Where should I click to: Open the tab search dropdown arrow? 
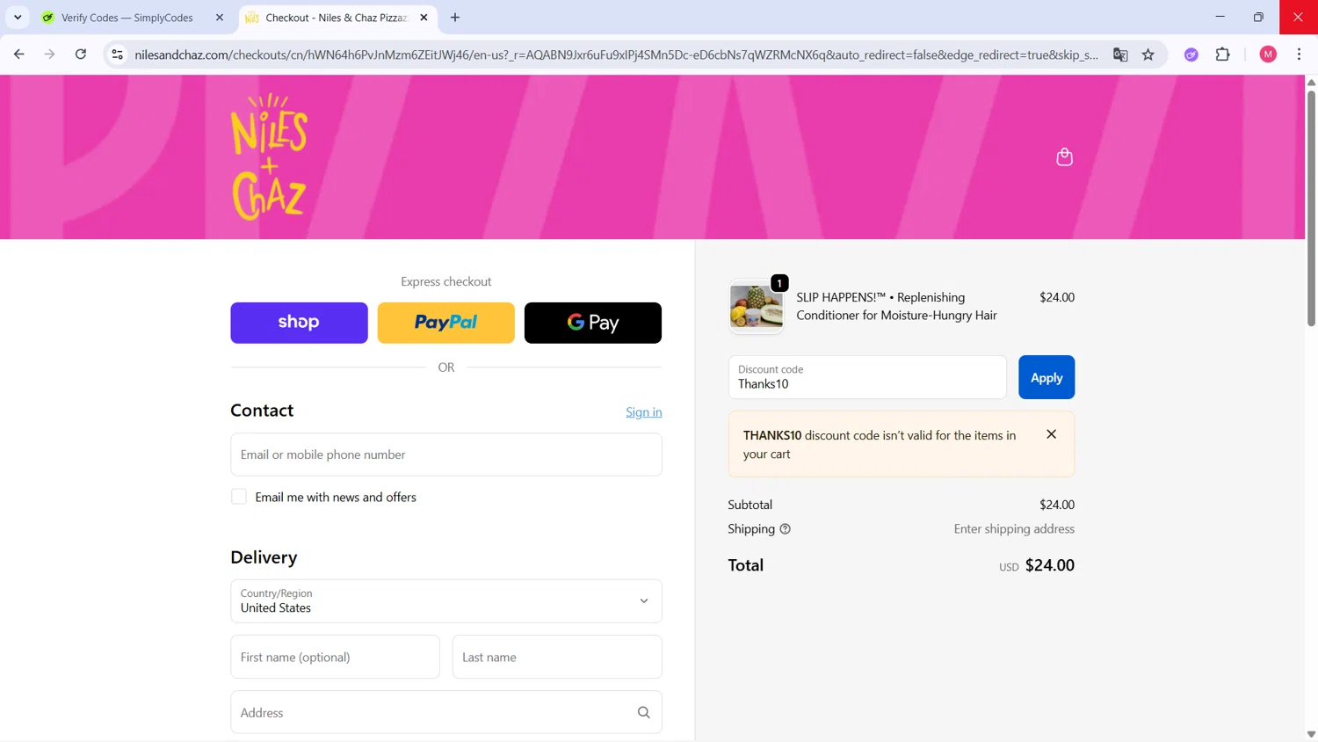coord(18,18)
